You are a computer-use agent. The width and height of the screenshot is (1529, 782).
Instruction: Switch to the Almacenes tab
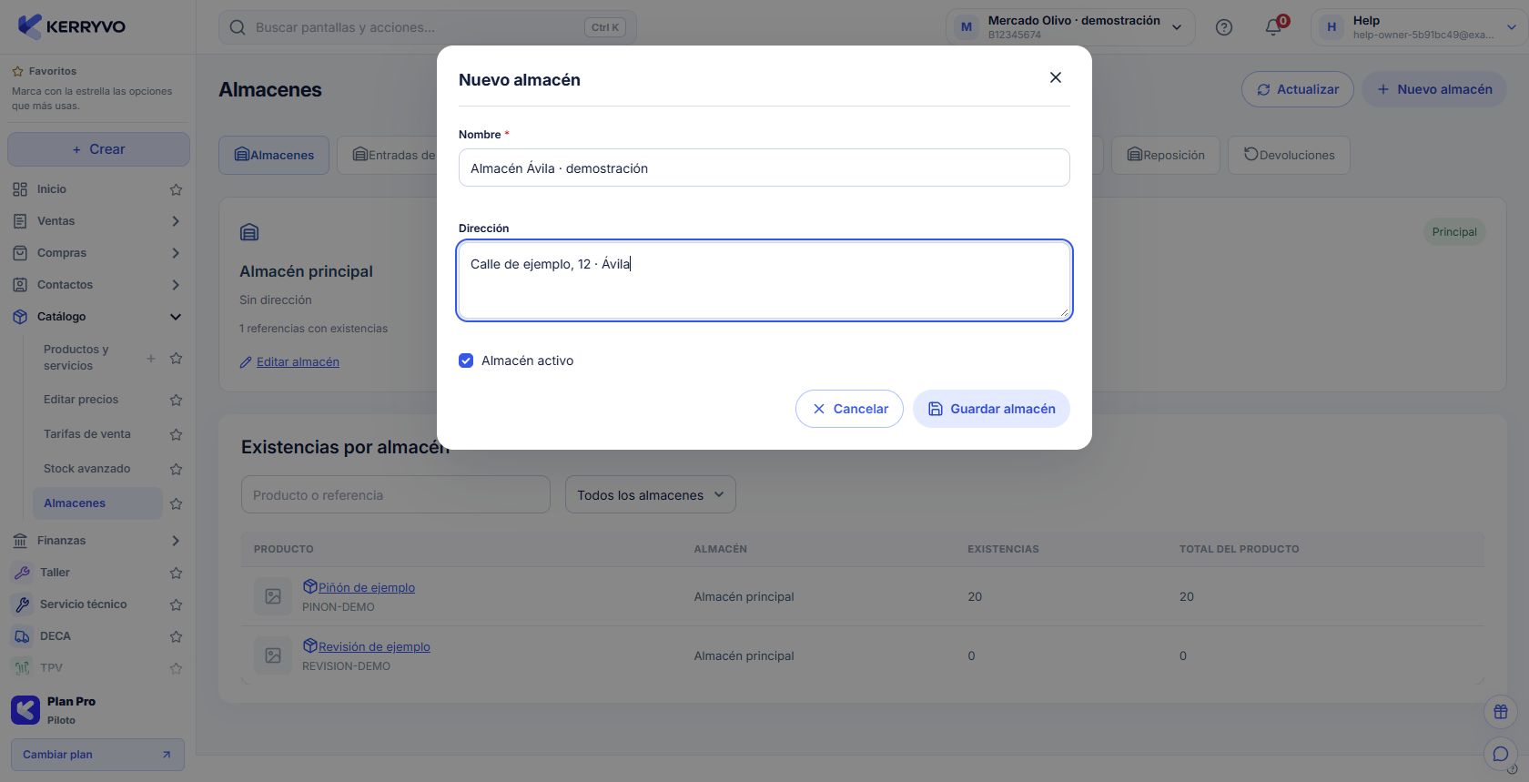(x=274, y=155)
